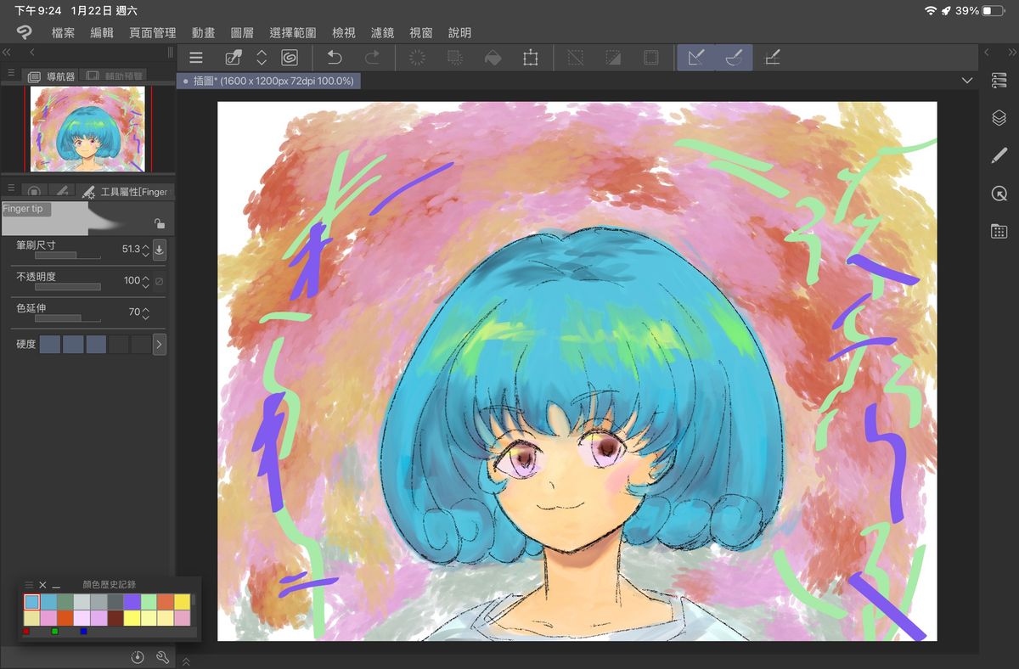Select the 工具屬性 tab
This screenshot has height=669, width=1019.
click(x=126, y=192)
